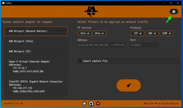Image resolution: width=183 pixels, height=108 pixels.
Task: Enable the Export capture file checkbox
Action: [80, 61]
